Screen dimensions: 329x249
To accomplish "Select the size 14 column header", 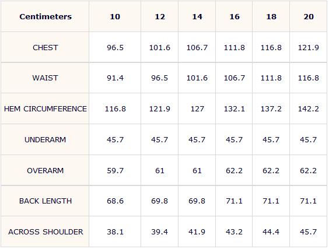I will [x=197, y=17].
